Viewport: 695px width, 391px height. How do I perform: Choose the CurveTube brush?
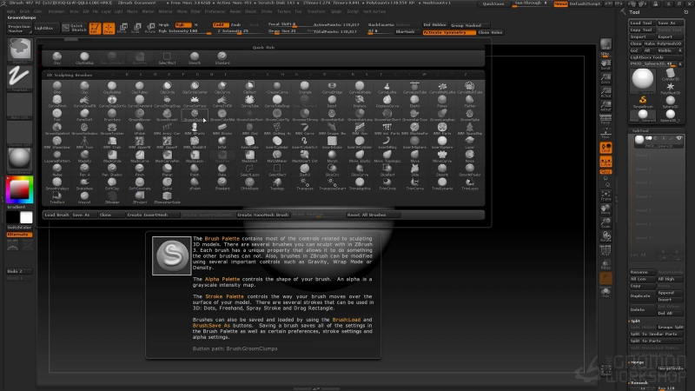pos(249,101)
